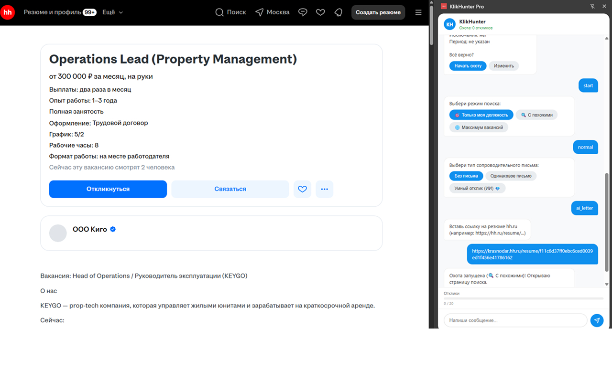
Task: Open Резюме и профиль menu
Action: pyautogui.click(x=53, y=12)
